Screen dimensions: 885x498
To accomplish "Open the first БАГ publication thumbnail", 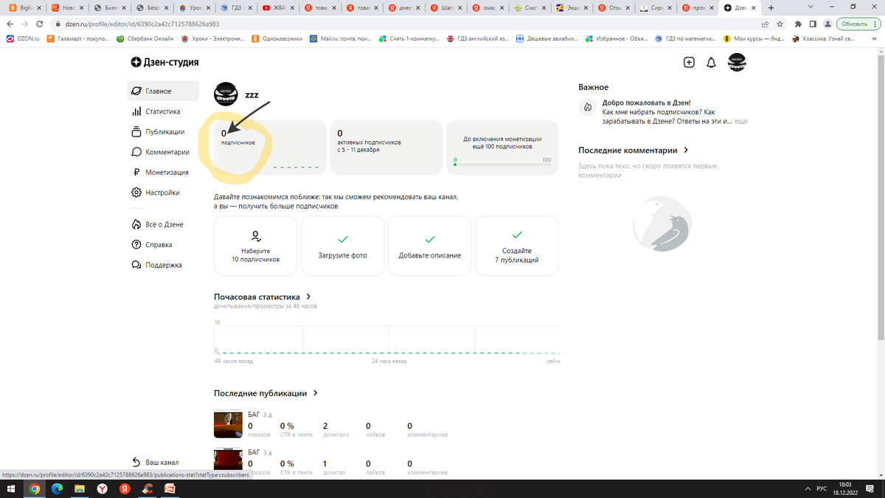I will tap(228, 424).
